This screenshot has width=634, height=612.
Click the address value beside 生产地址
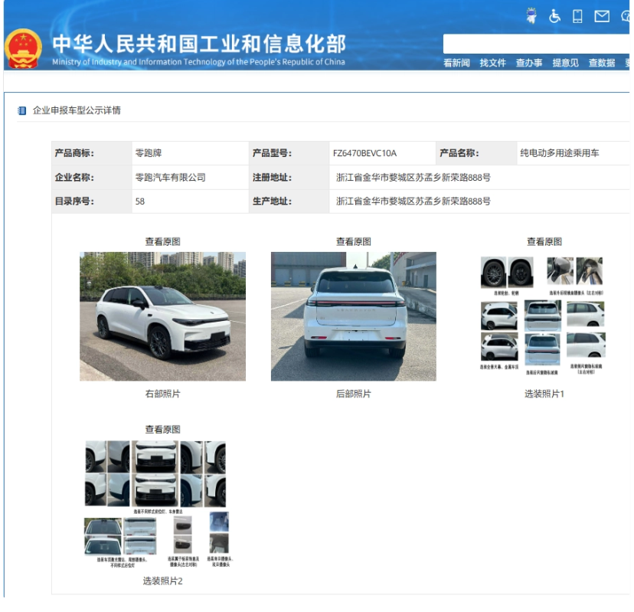coord(413,201)
